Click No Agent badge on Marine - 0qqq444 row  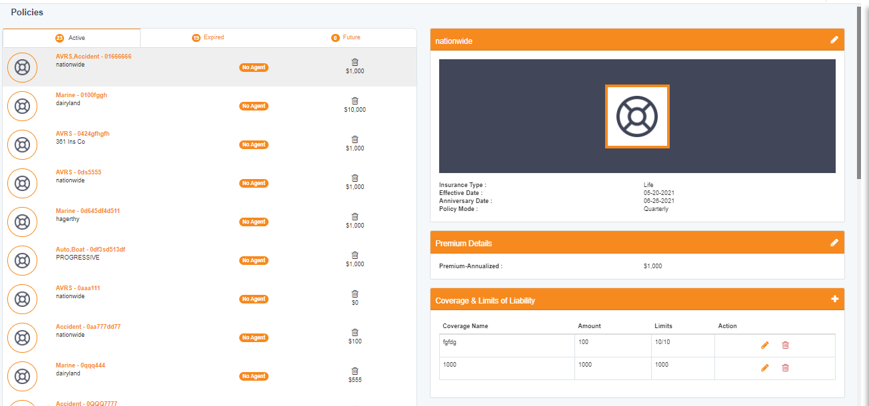point(254,376)
